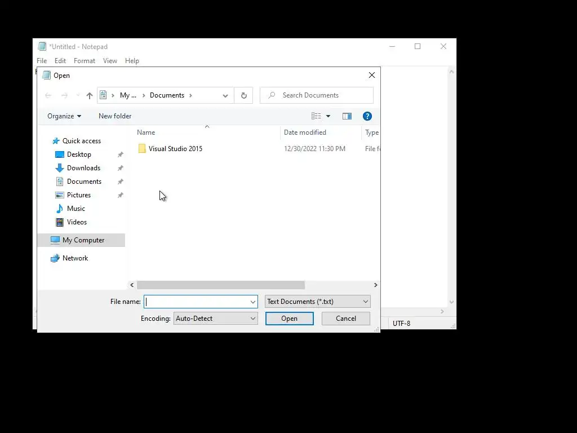This screenshot has width=577, height=433.
Task: Click the Music note icon in sidebar
Action: pos(60,209)
